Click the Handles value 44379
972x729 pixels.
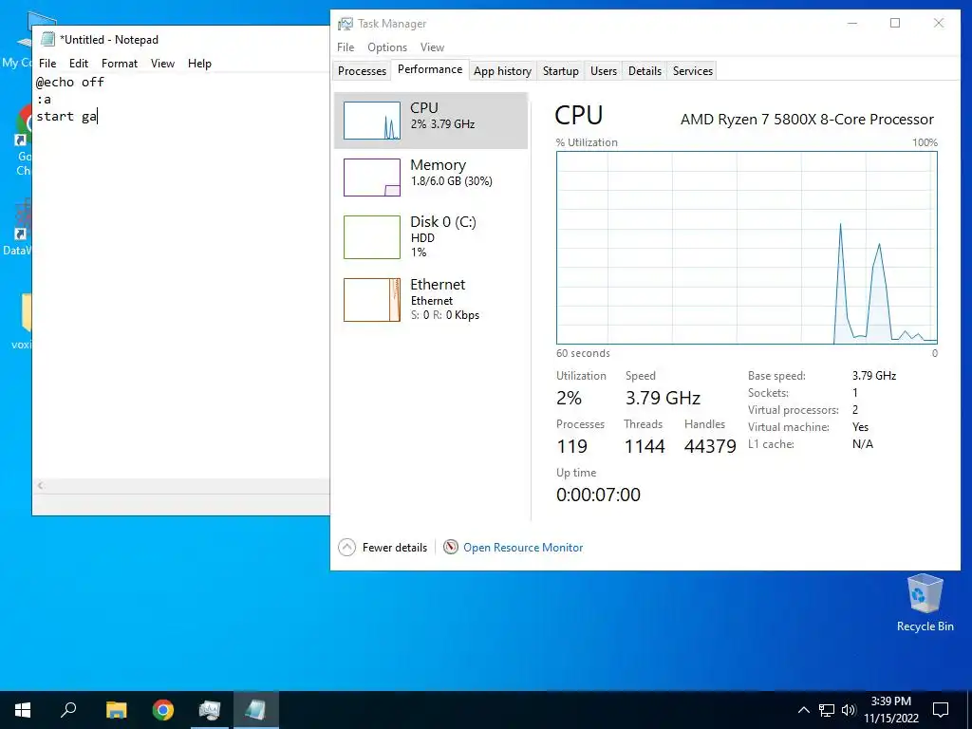tap(710, 446)
